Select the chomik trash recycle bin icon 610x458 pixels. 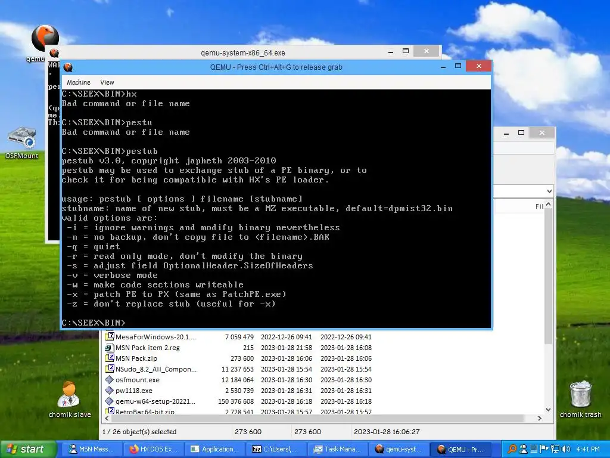(x=580, y=394)
